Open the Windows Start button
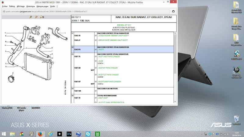 4,134
